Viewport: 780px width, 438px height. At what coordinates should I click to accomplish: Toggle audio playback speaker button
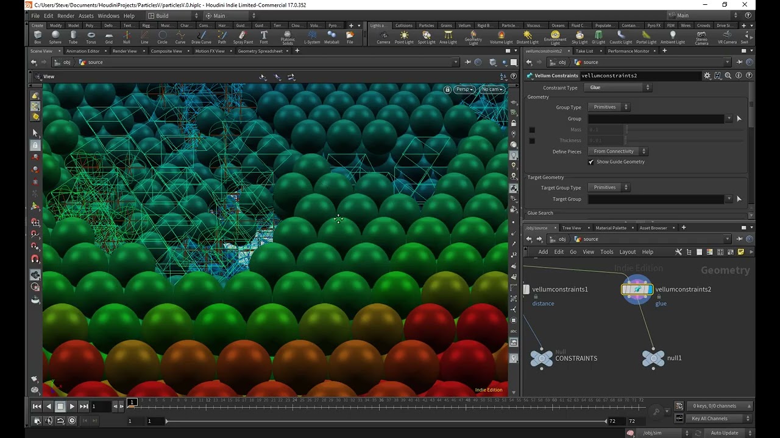coord(49,421)
